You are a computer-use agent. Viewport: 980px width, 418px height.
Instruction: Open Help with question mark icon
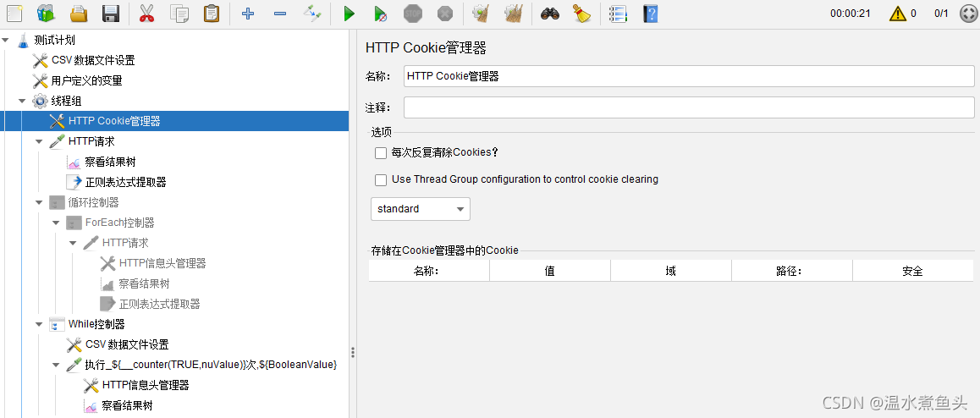coord(651,13)
